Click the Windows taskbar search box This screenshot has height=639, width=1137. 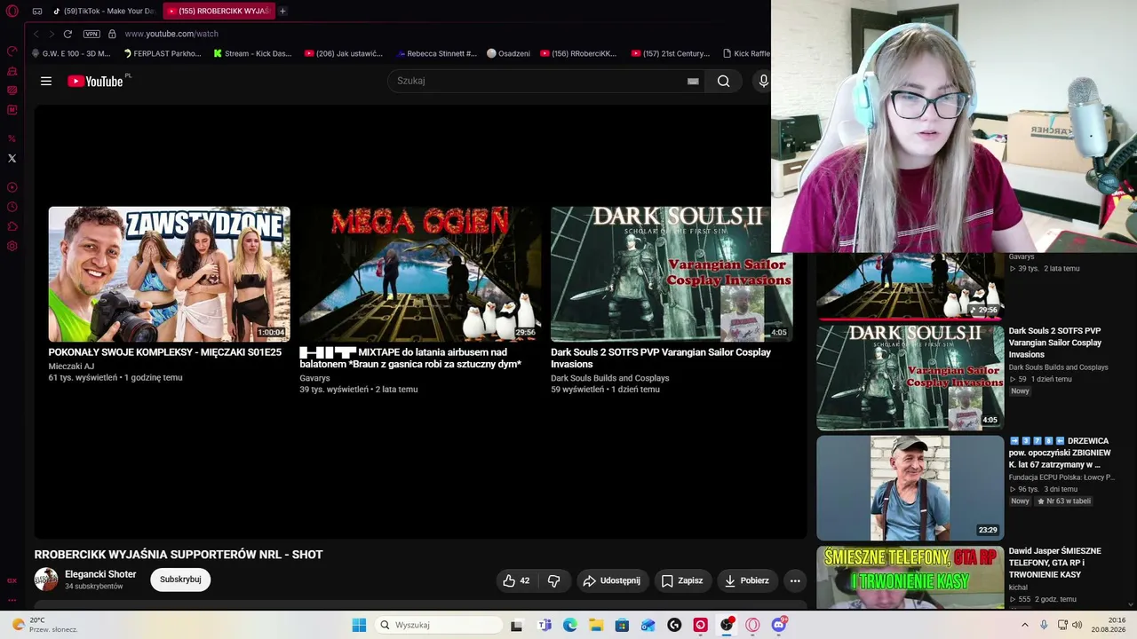439,625
